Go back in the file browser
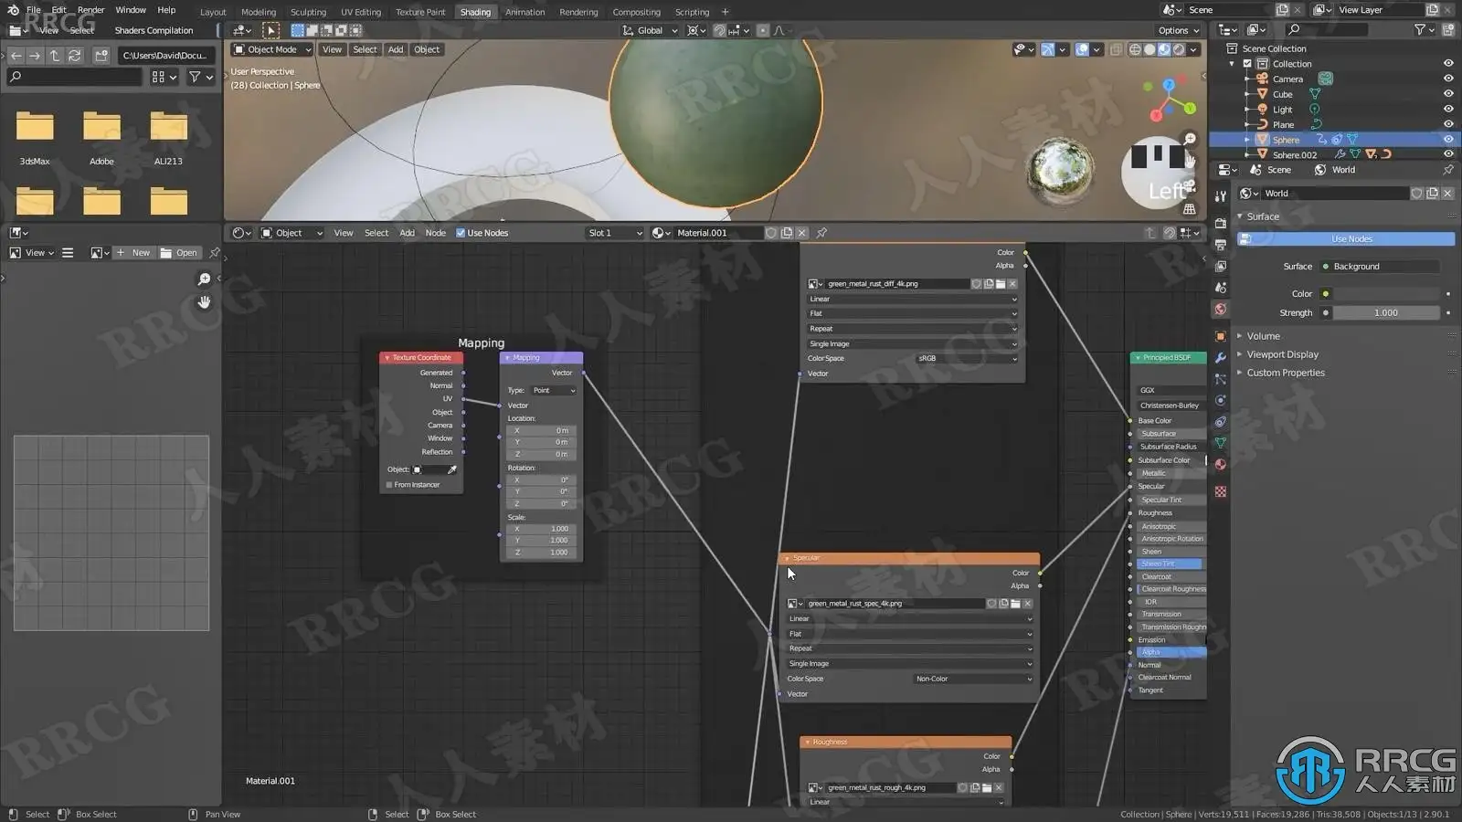 coord(16,56)
